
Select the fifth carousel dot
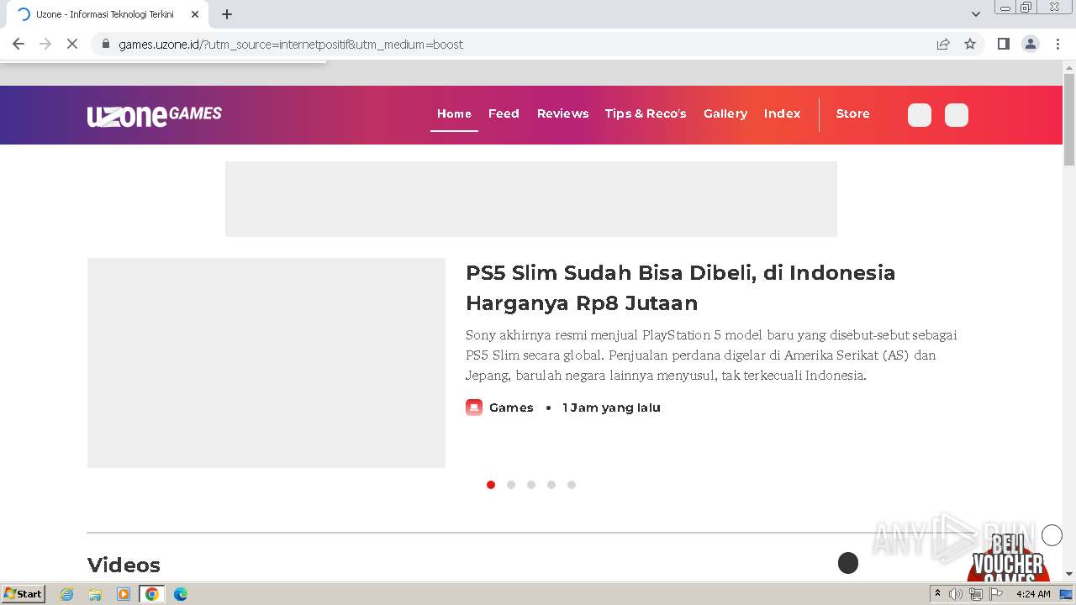pos(572,485)
